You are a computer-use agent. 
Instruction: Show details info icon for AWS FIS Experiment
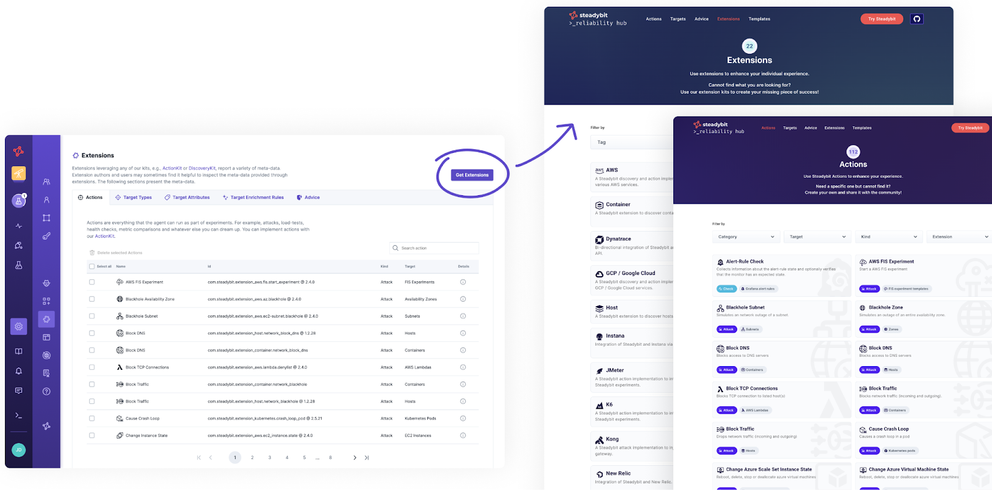click(x=463, y=282)
